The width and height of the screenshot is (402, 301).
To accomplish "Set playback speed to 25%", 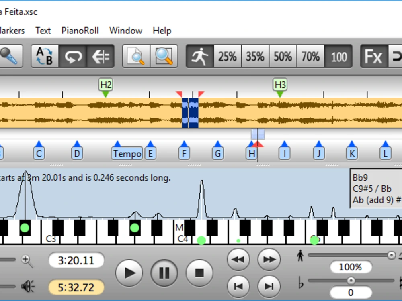I will (228, 56).
